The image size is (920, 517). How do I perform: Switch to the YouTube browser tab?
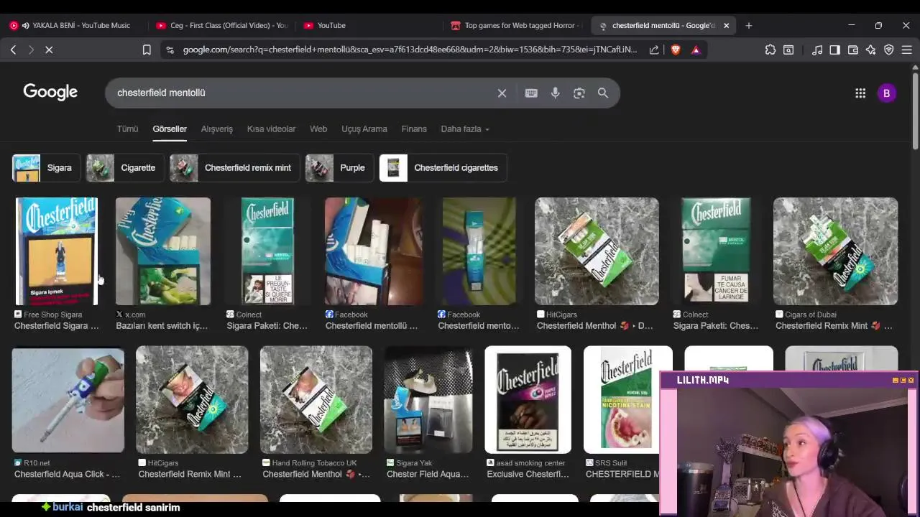368,25
